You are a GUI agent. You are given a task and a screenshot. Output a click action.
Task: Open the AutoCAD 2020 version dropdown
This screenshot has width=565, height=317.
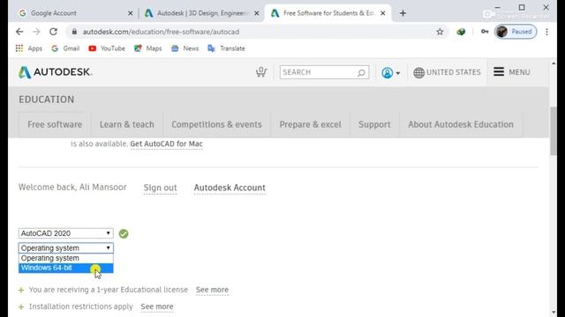click(66, 233)
